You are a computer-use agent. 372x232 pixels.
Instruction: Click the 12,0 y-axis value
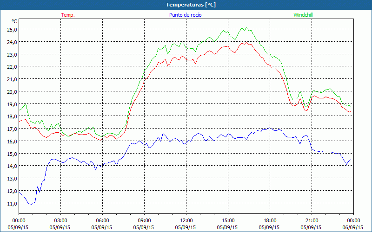click(12, 191)
